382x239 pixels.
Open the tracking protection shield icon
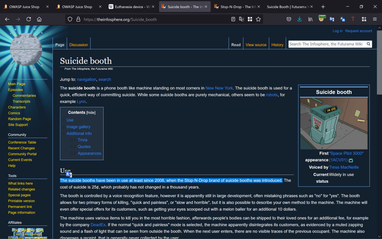point(70,19)
